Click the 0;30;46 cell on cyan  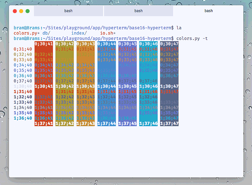148,44
